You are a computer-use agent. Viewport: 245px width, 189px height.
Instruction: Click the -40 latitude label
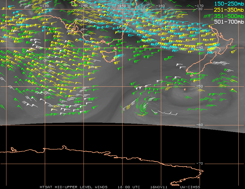click(x=200, y=48)
